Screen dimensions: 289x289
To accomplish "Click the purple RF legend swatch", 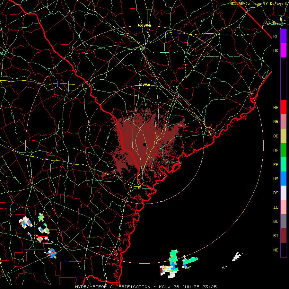I will (284, 36).
